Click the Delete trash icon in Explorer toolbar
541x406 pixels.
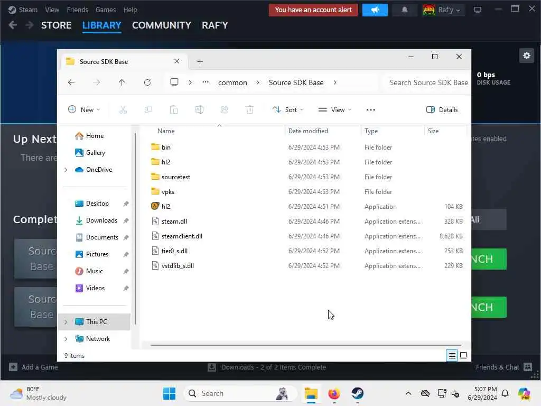pos(250,110)
